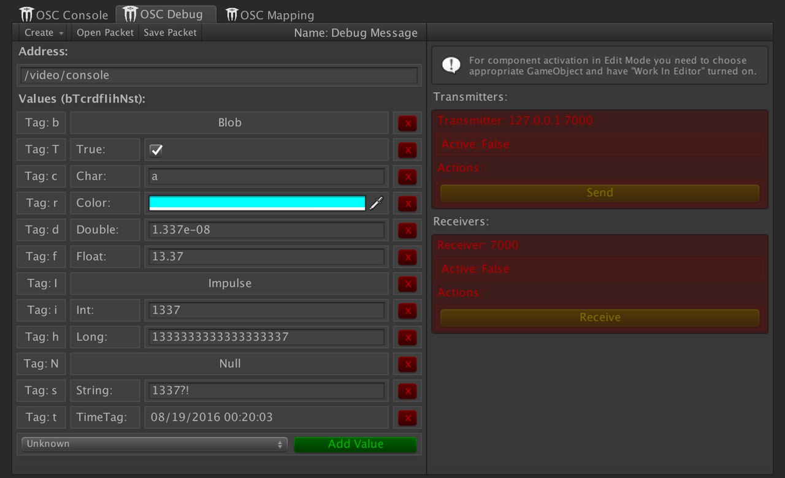Delete the String value using its red X icon

click(x=407, y=390)
